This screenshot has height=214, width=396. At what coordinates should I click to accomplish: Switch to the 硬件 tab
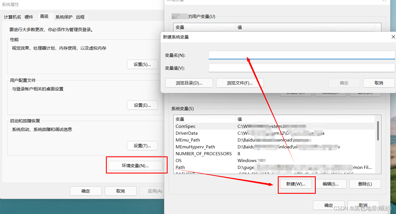tap(29, 17)
